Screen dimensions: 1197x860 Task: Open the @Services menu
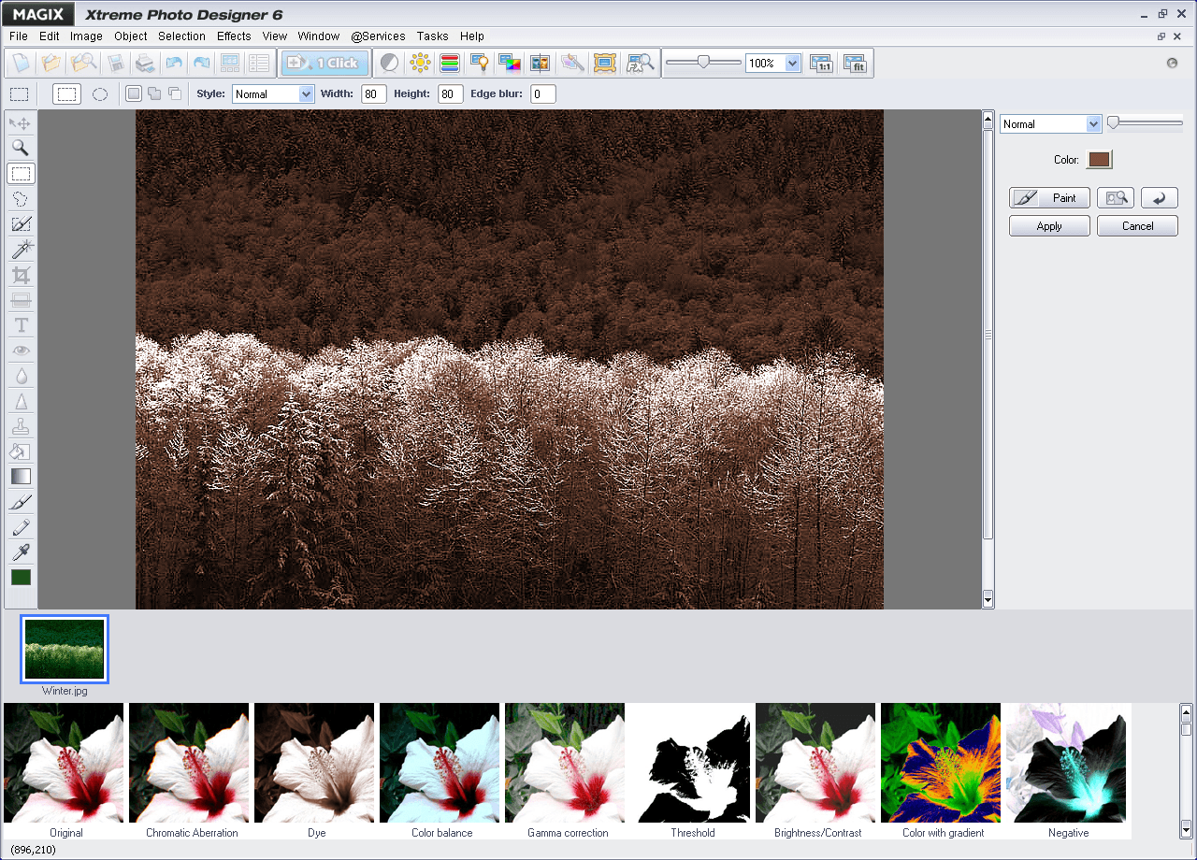click(x=378, y=36)
